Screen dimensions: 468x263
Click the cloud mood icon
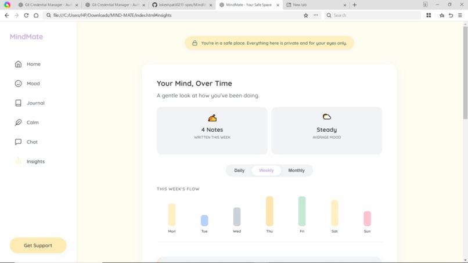pyautogui.click(x=327, y=117)
